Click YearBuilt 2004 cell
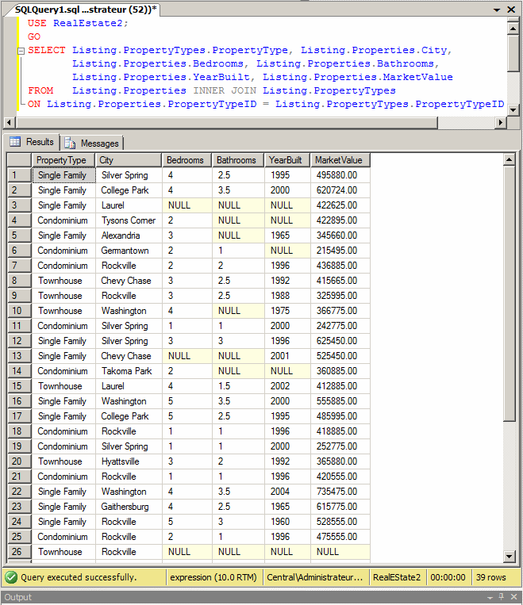Screen dimensions: 523x605 click(x=287, y=492)
